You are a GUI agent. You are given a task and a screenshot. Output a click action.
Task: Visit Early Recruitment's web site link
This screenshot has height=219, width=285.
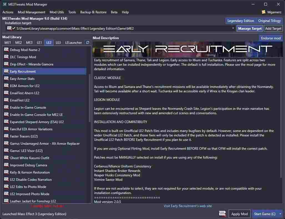(188, 206)
